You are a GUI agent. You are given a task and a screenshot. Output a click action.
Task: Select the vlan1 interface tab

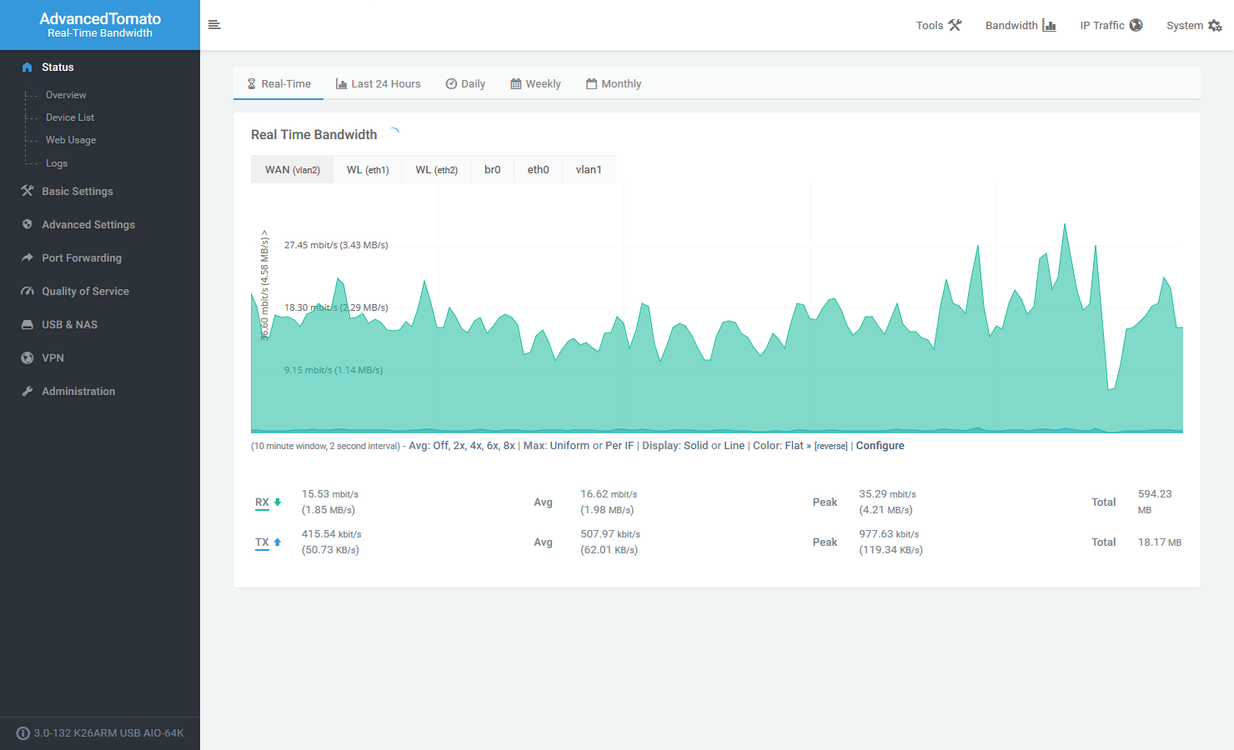(589, 169)
